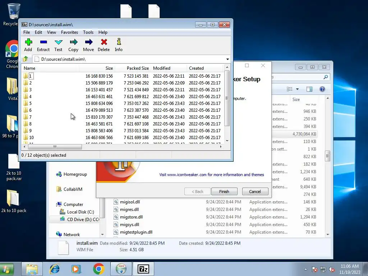Open the Favorites menu
Image resolution: width=368 pixels, height=276 pixels.
point(69,32)
